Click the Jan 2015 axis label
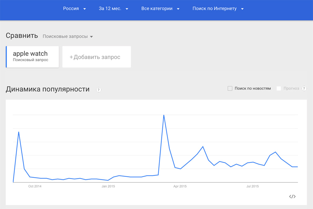This screenshot has width=313, height=209. click(x=108, y=186)
